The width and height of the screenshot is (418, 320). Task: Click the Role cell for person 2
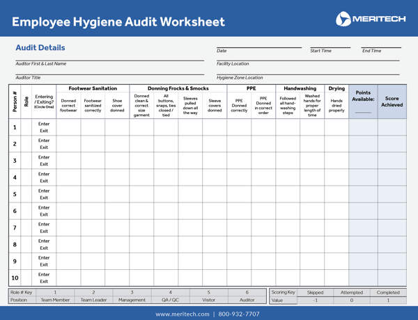(x=26, y=144)
